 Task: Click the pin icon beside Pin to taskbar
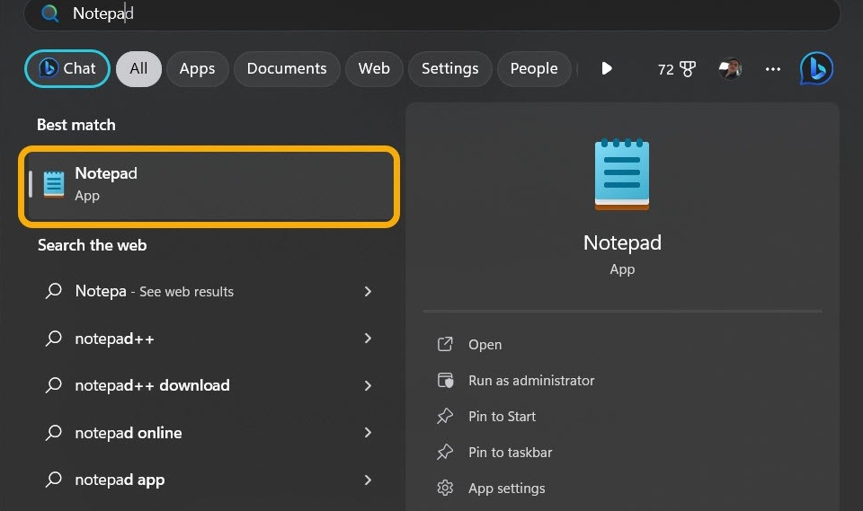point(445,452)
